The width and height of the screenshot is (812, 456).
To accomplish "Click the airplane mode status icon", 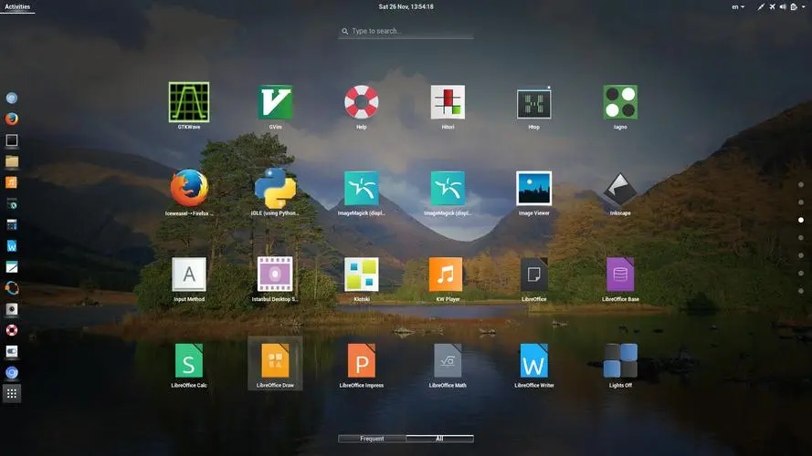I will 772,6.
